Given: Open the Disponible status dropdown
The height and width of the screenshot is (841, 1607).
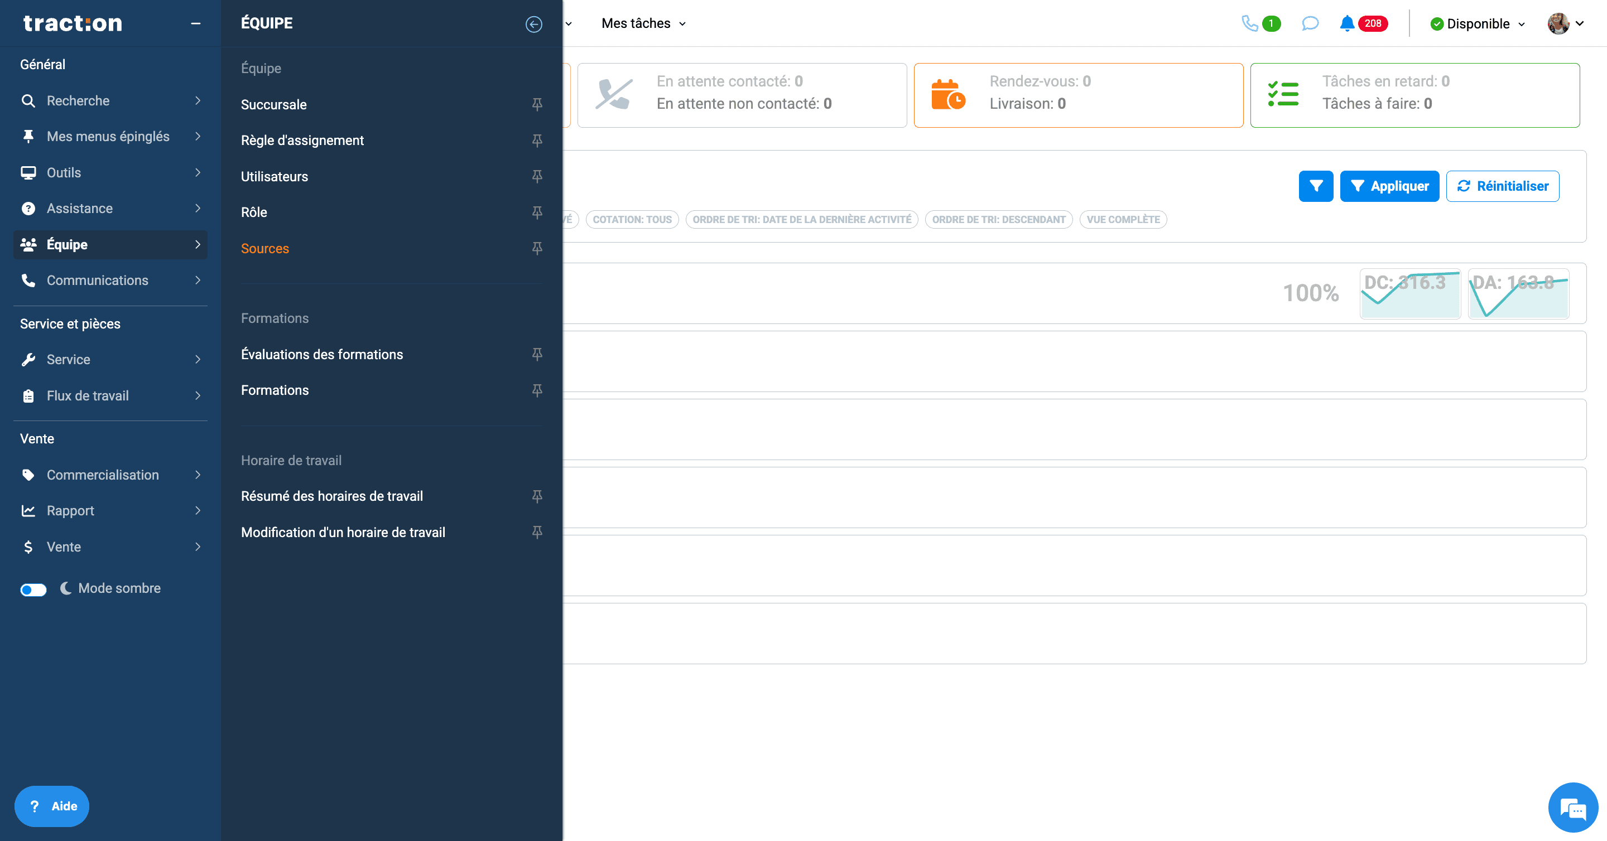Looking at the screenshot, I should pos(1478,23).
